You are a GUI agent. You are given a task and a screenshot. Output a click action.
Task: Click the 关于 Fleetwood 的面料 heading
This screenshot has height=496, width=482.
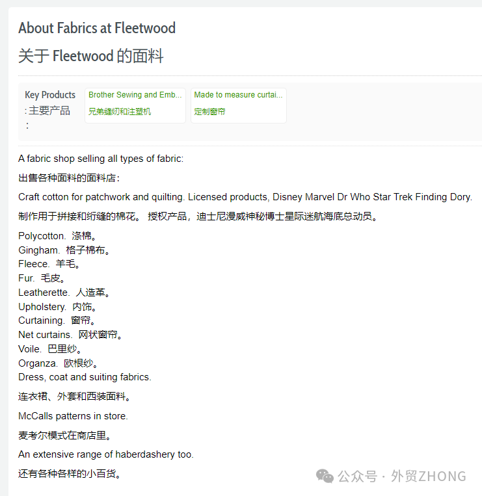click(91, 56)
